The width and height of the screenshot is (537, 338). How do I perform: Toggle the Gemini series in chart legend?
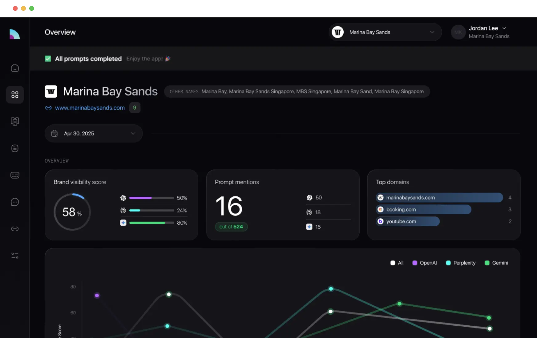[x=496, y=263]
